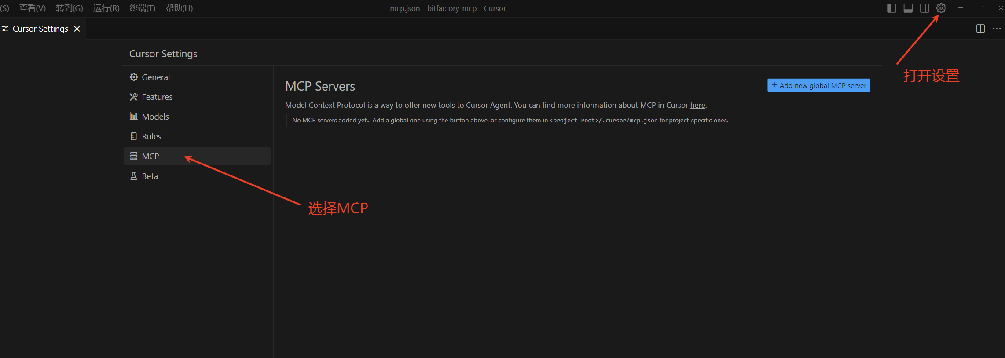
Task: Click Add new global MCP server
Action: coord(819,85)
